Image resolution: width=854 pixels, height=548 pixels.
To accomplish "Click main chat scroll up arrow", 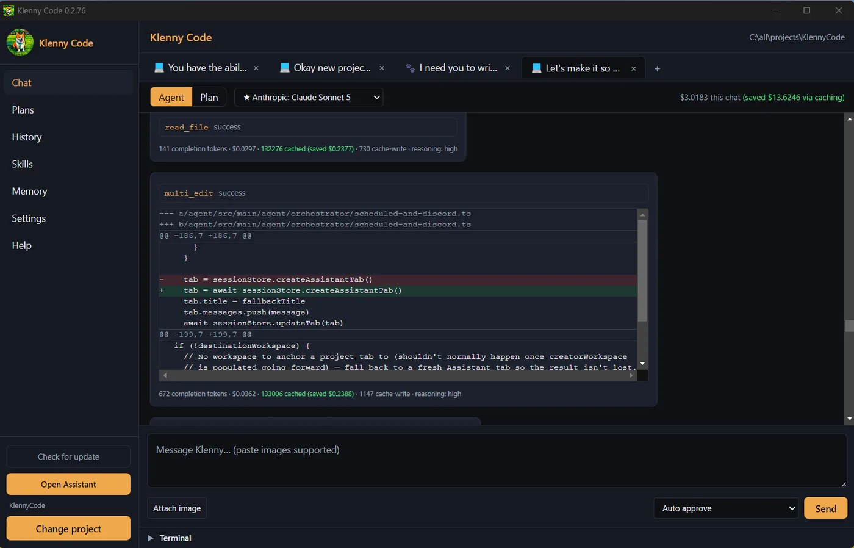I will pyautogui.click(x=849, y=118).
